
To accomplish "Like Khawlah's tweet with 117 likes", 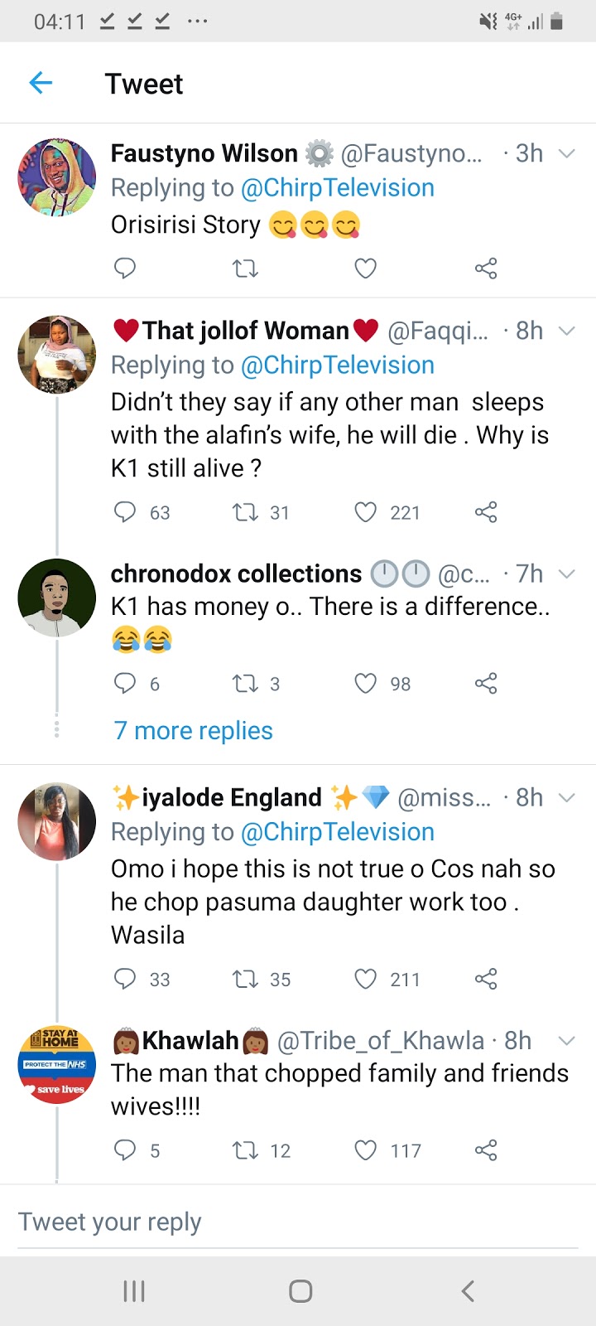I will coord(365,1150).
